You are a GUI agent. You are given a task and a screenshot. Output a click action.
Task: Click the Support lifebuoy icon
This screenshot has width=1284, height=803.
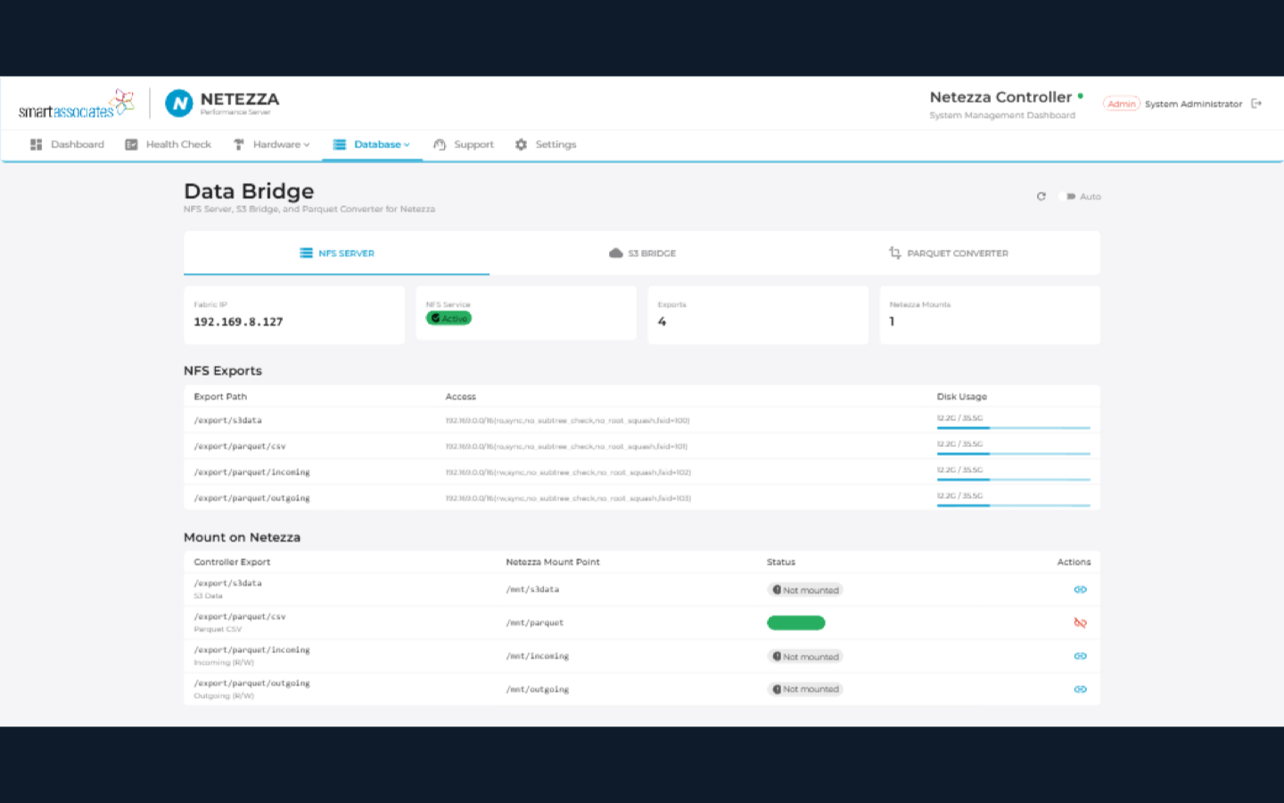point(439,144)
